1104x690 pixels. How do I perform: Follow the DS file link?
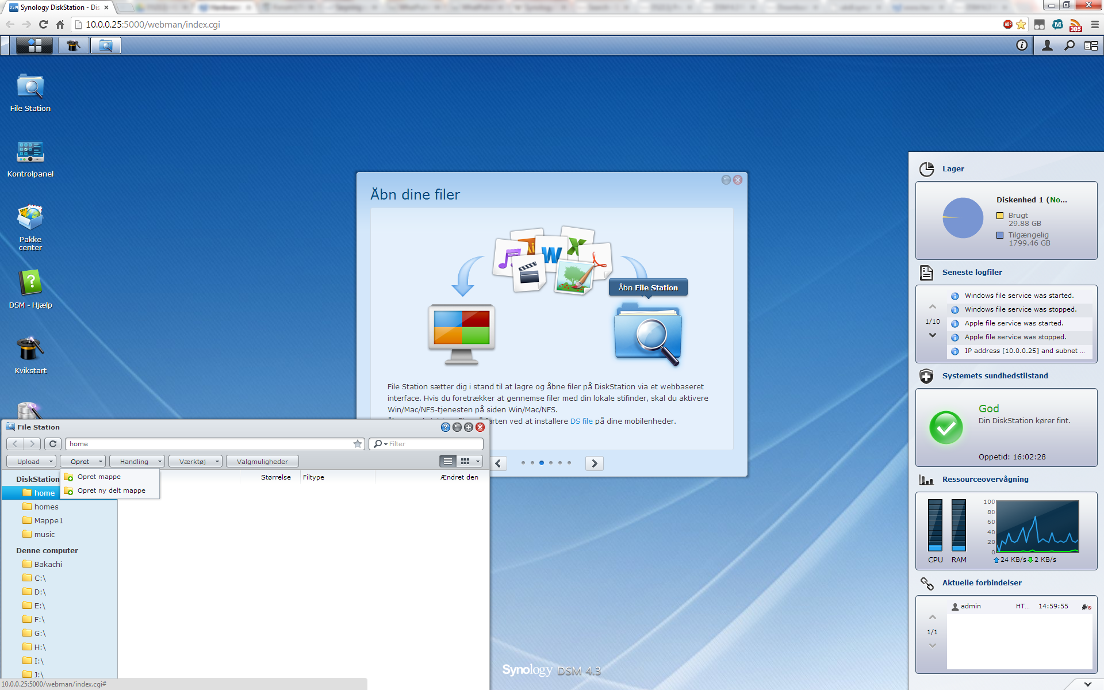(x=581, y=421)
